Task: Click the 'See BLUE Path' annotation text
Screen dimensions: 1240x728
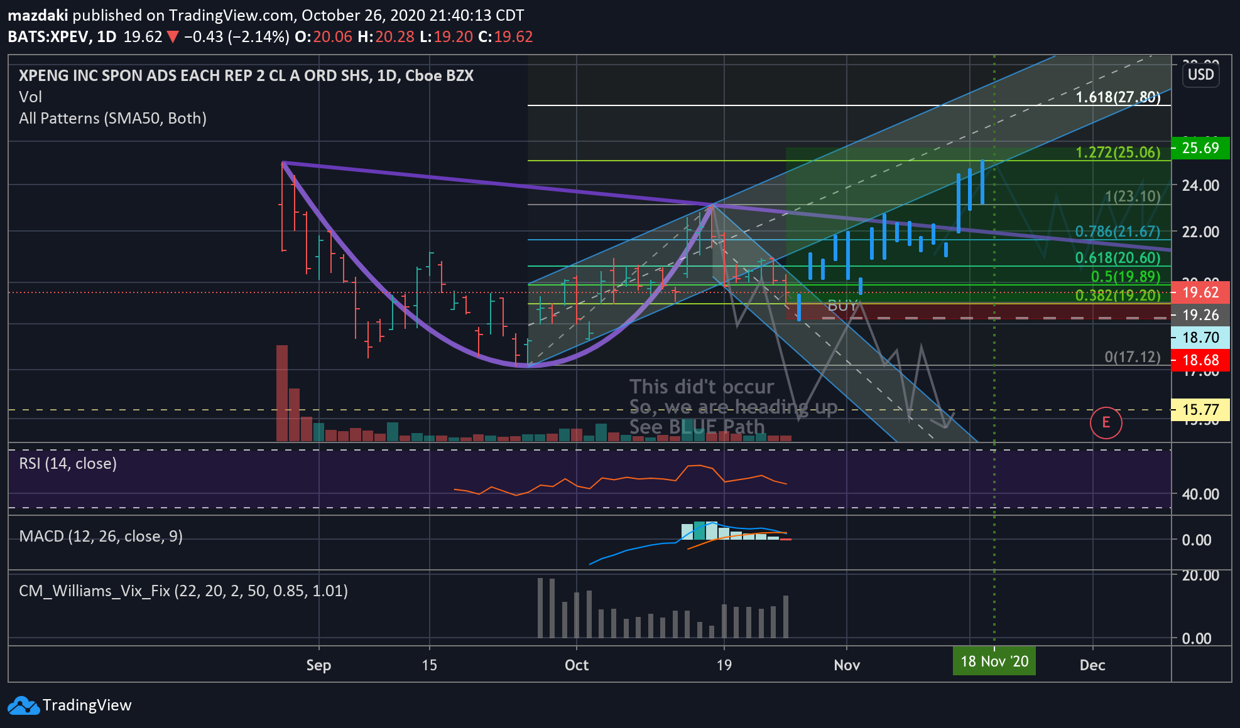Action: pyautogui.click(x=697, y=427)
